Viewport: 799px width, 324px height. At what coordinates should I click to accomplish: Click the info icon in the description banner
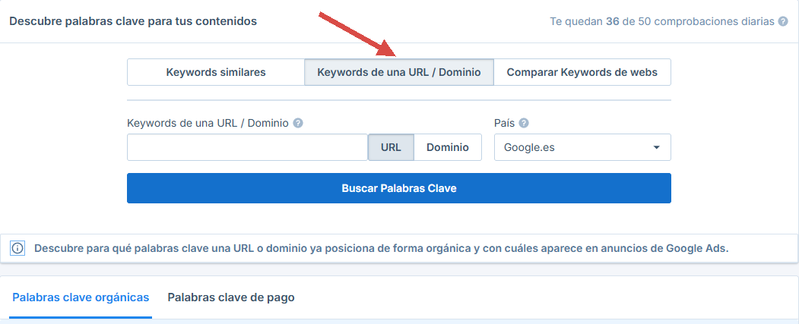pos(17,249)
